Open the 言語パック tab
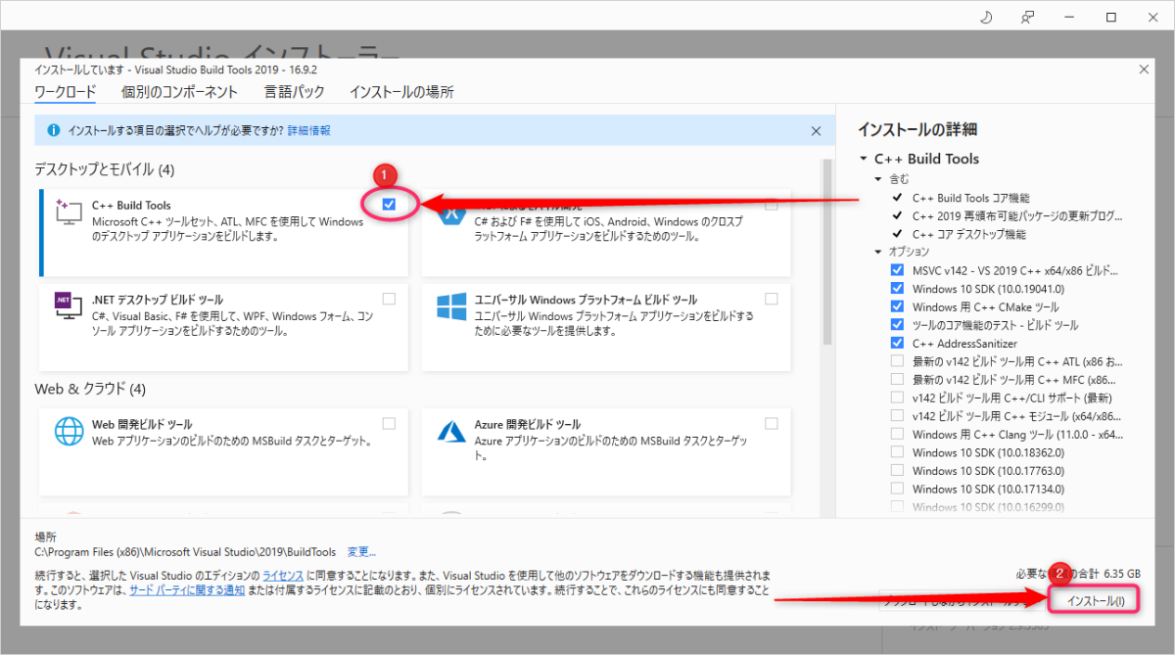 click(x=295, y=92)
